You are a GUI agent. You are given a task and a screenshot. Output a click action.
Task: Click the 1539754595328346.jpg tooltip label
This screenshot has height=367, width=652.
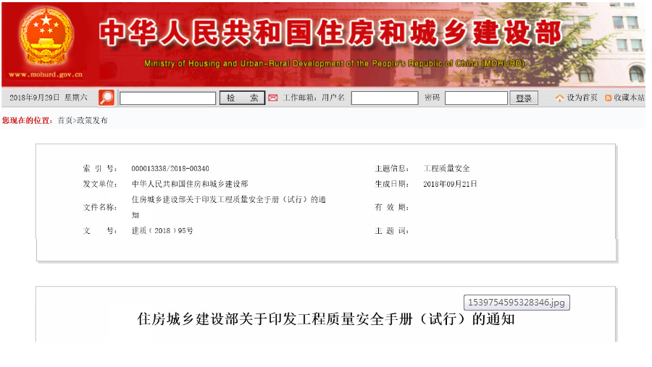(517, 302)
